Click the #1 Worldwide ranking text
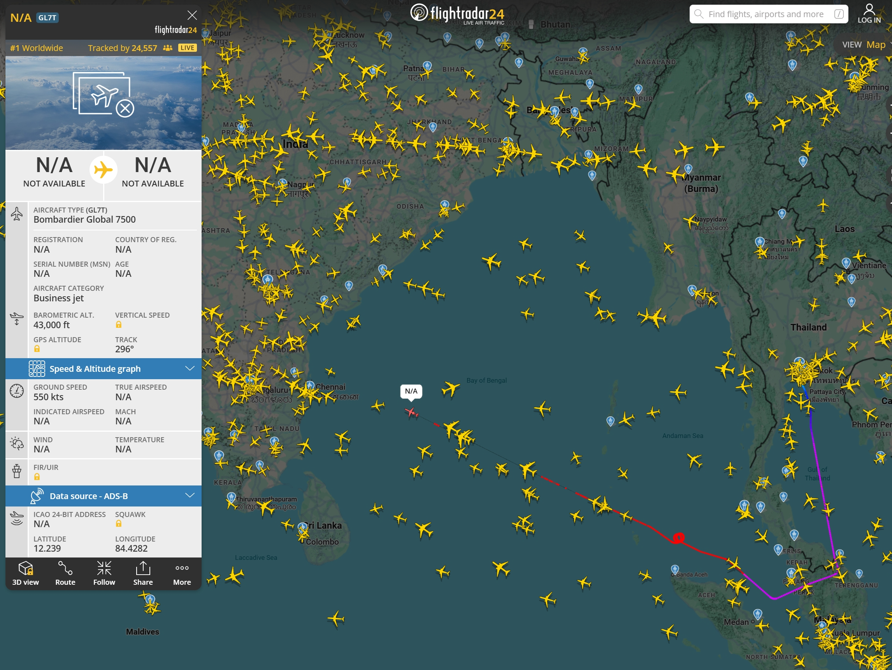The width and height of the screenshot is (892, 670). pos(37,48)
